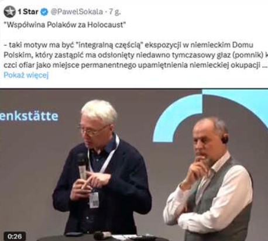Viewport: 268px width, 241px height.
Task: Click the enkstätte text on the slide
Action: pos(29,116)
